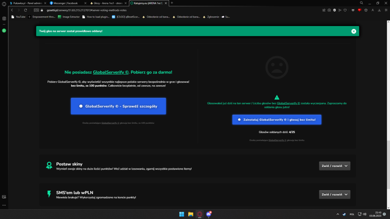This screenshot has height=219, width=390.
Task: Click the page vertical scrollbar thumb
Action: pos(388,165)
